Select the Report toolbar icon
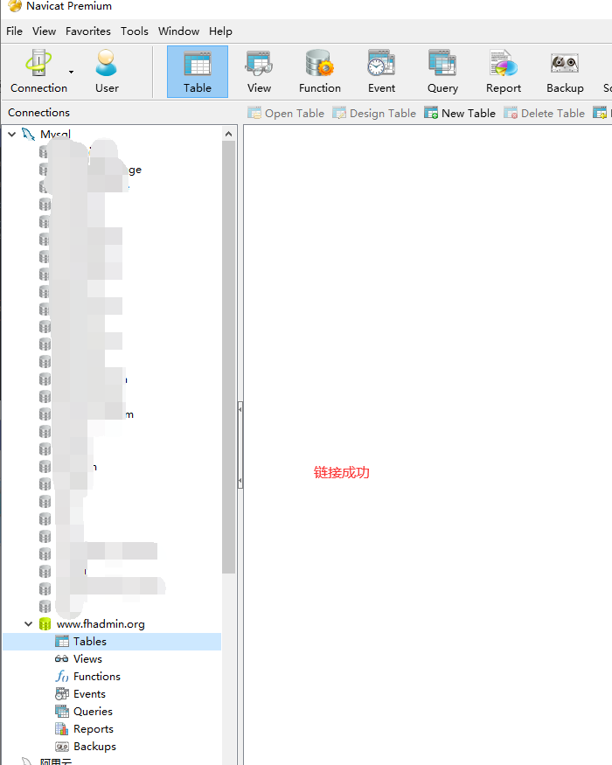 point(504,72)
